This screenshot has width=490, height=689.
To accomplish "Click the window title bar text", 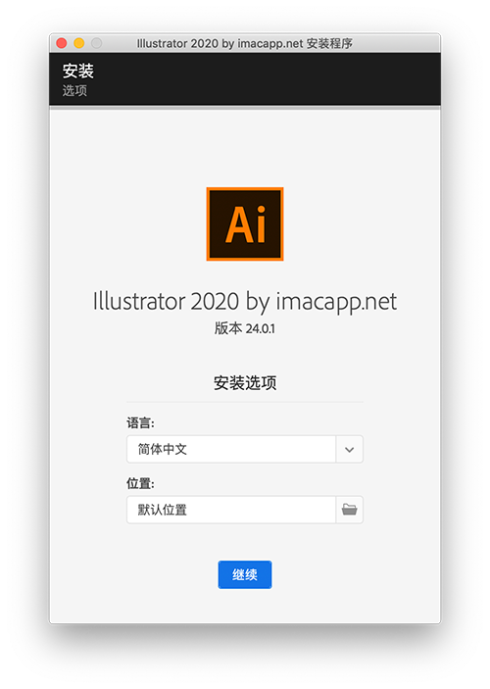I will pos(244,43).
